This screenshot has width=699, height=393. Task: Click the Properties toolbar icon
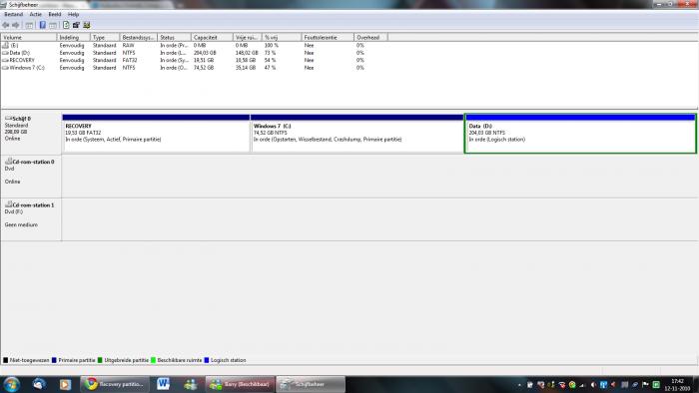point(76,25)
